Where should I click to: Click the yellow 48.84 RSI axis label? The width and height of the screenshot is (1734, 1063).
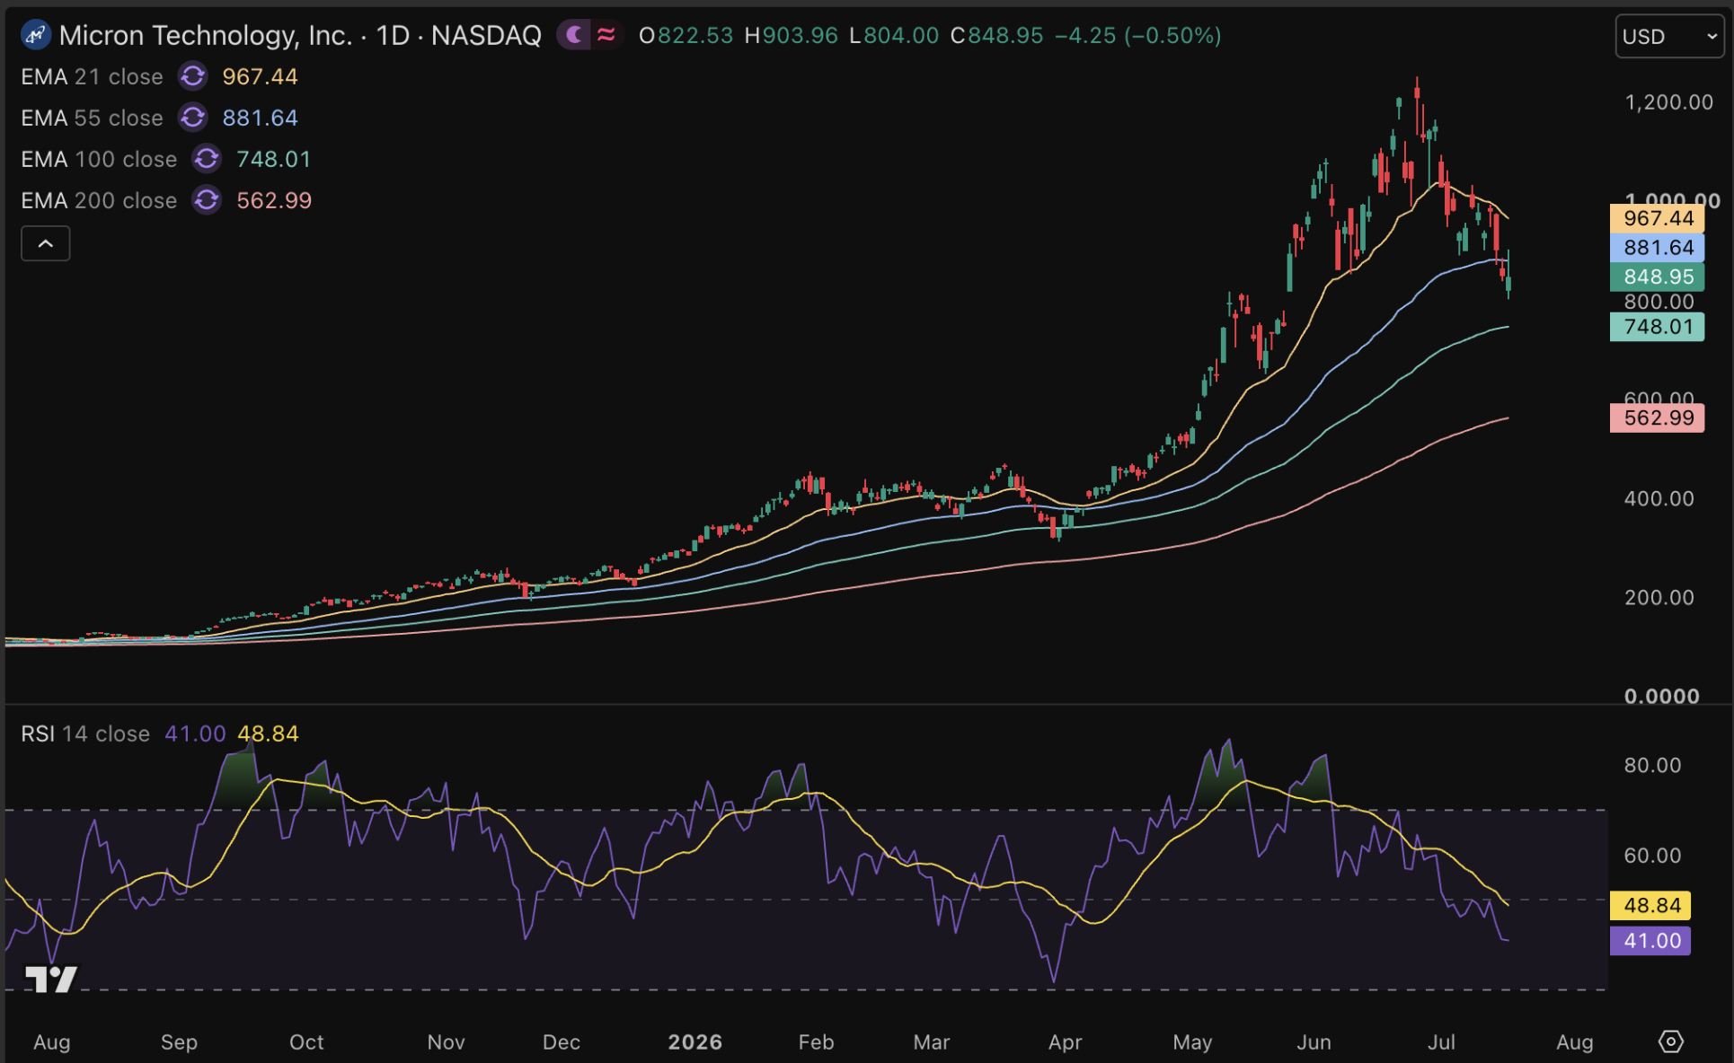(x=1650, y=905)
